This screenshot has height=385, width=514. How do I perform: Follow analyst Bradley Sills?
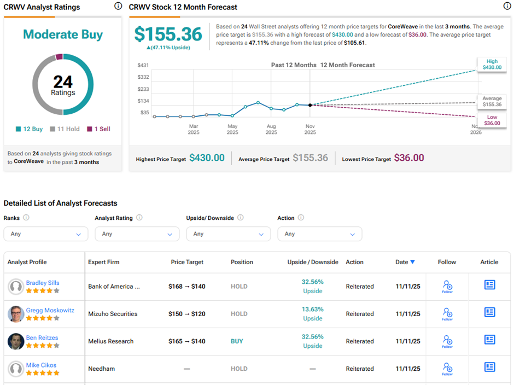pos(447,286)
